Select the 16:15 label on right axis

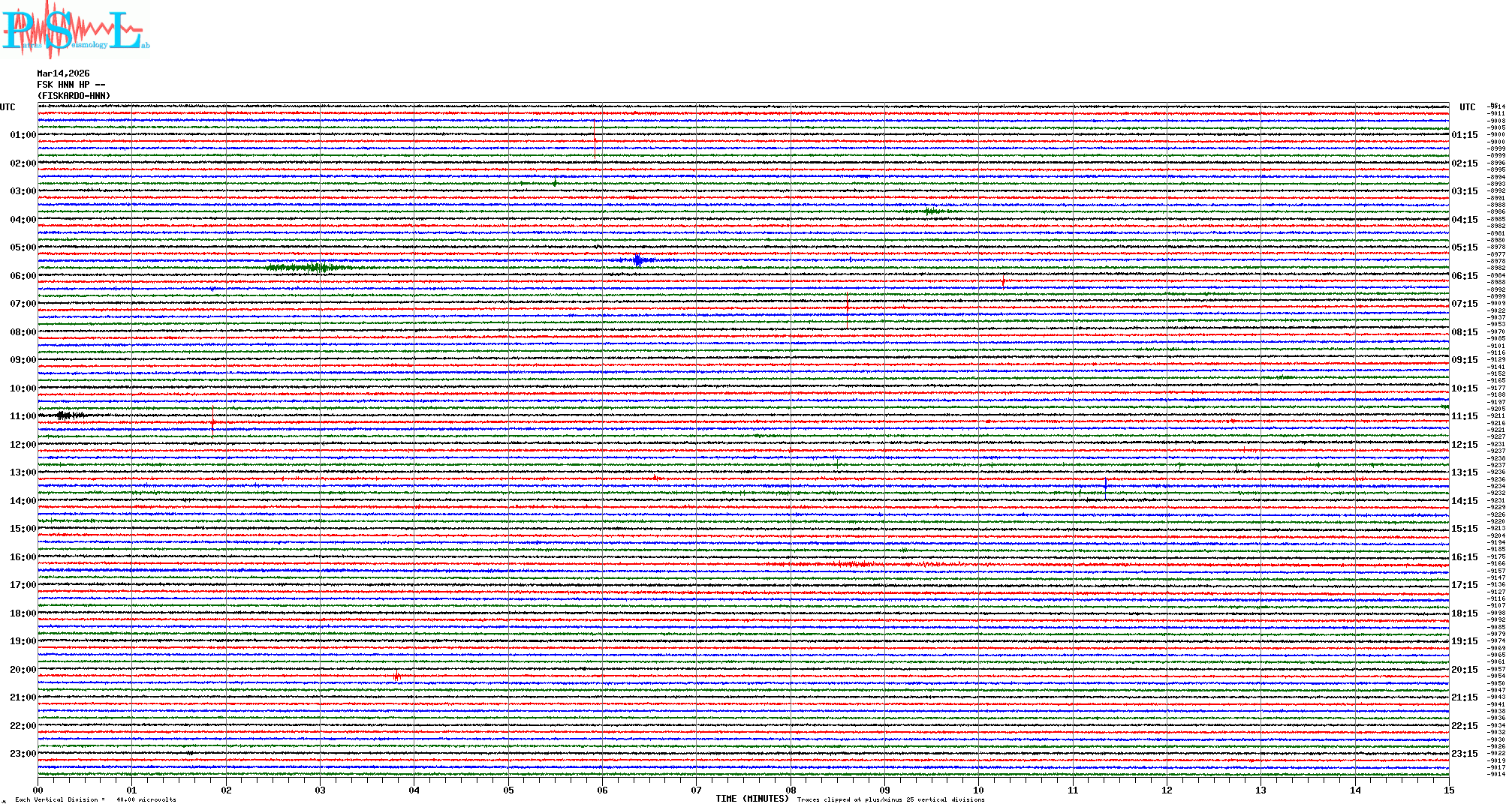(1464, 557)
